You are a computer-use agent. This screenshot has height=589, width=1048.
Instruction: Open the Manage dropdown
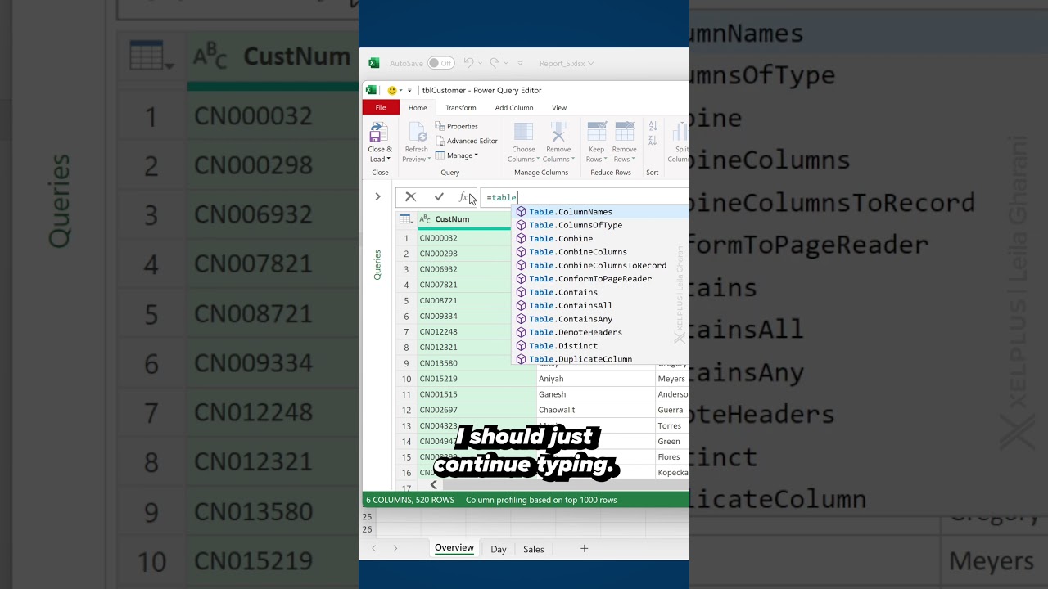[x=457, y=155]
